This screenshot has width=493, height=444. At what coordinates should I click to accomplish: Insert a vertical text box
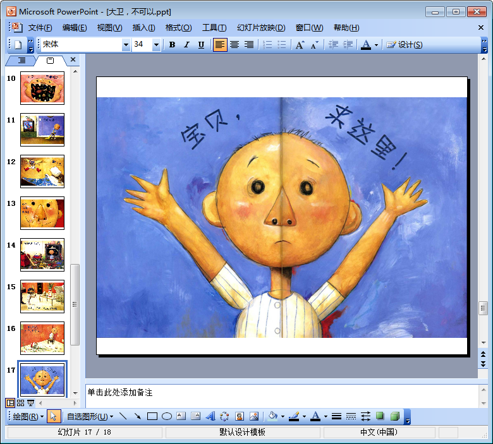coord(195,417)
